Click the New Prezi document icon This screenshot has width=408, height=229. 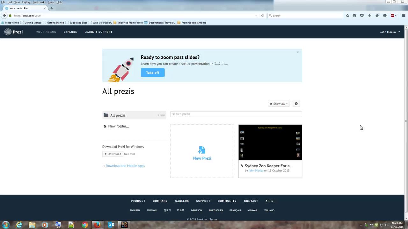point(202,150)
